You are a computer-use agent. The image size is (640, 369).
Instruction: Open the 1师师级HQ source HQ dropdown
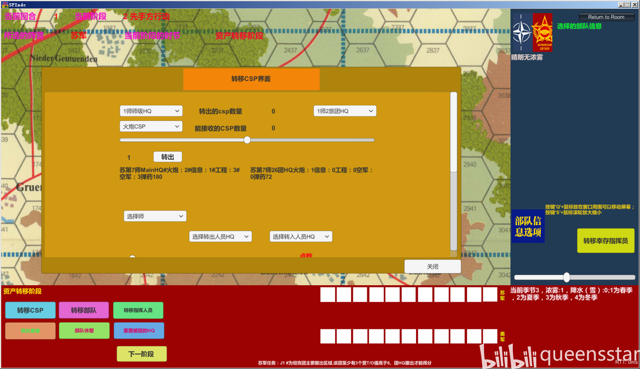coord(151,111)
